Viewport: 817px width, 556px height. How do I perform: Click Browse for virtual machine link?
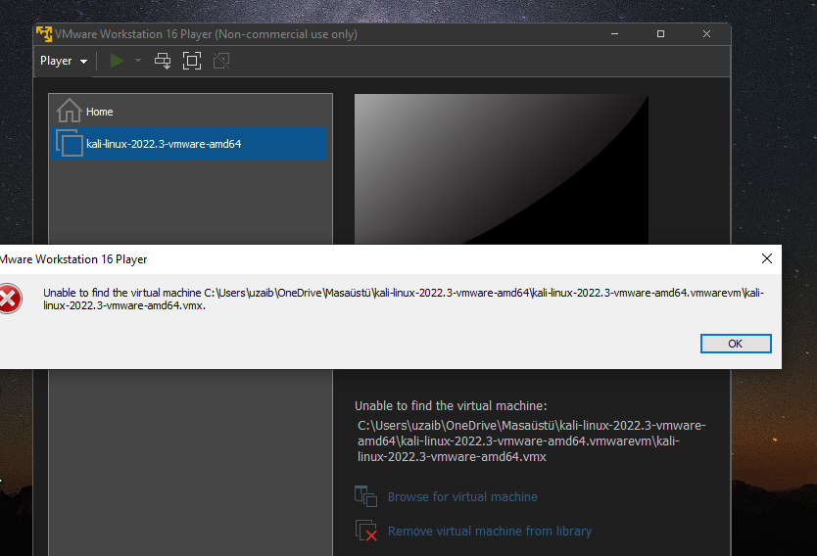point(462,496)
